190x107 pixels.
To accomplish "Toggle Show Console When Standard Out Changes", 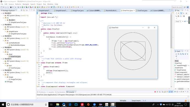I will point(170,92).
